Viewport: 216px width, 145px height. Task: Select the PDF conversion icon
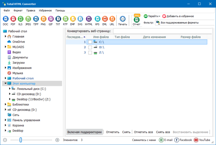coord(13,19)
